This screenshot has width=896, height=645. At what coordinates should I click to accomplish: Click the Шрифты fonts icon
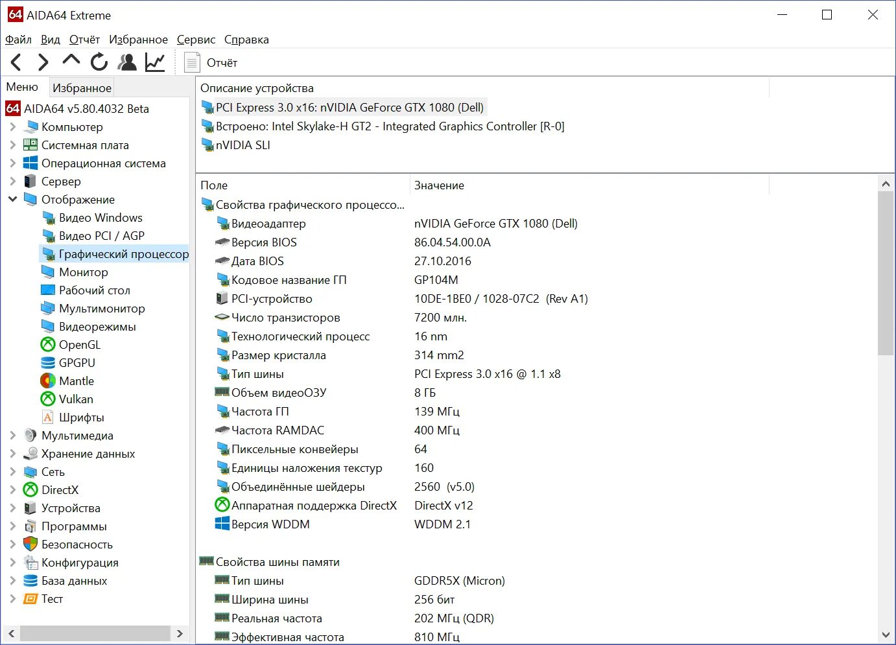coord(48,417)
